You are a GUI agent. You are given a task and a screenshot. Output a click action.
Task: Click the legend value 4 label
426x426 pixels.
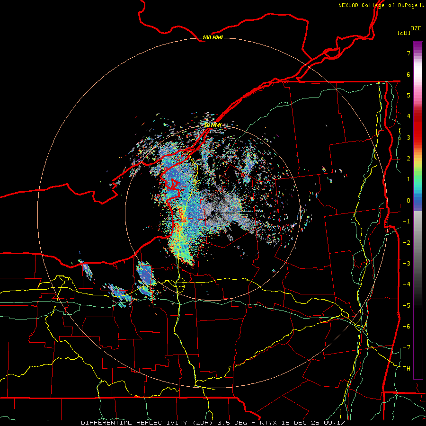[x=408, y=116]
